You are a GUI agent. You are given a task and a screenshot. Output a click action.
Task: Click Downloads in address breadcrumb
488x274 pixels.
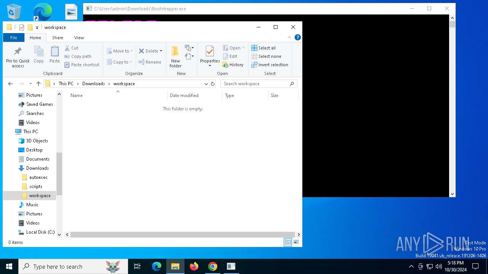pos(93,84)
